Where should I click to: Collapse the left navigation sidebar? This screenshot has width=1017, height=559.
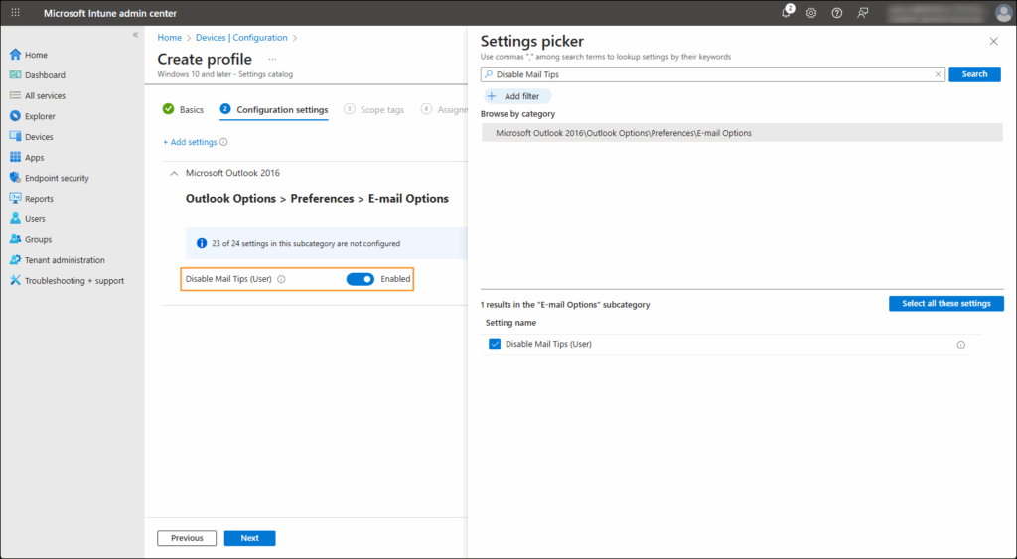click(135, 35)
